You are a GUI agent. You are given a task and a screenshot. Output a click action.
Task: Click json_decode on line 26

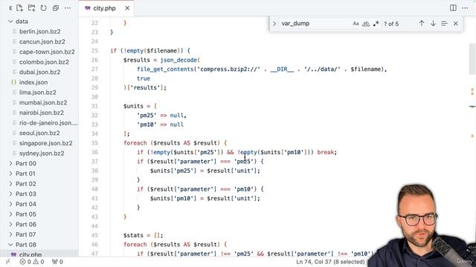coord(178,60)
